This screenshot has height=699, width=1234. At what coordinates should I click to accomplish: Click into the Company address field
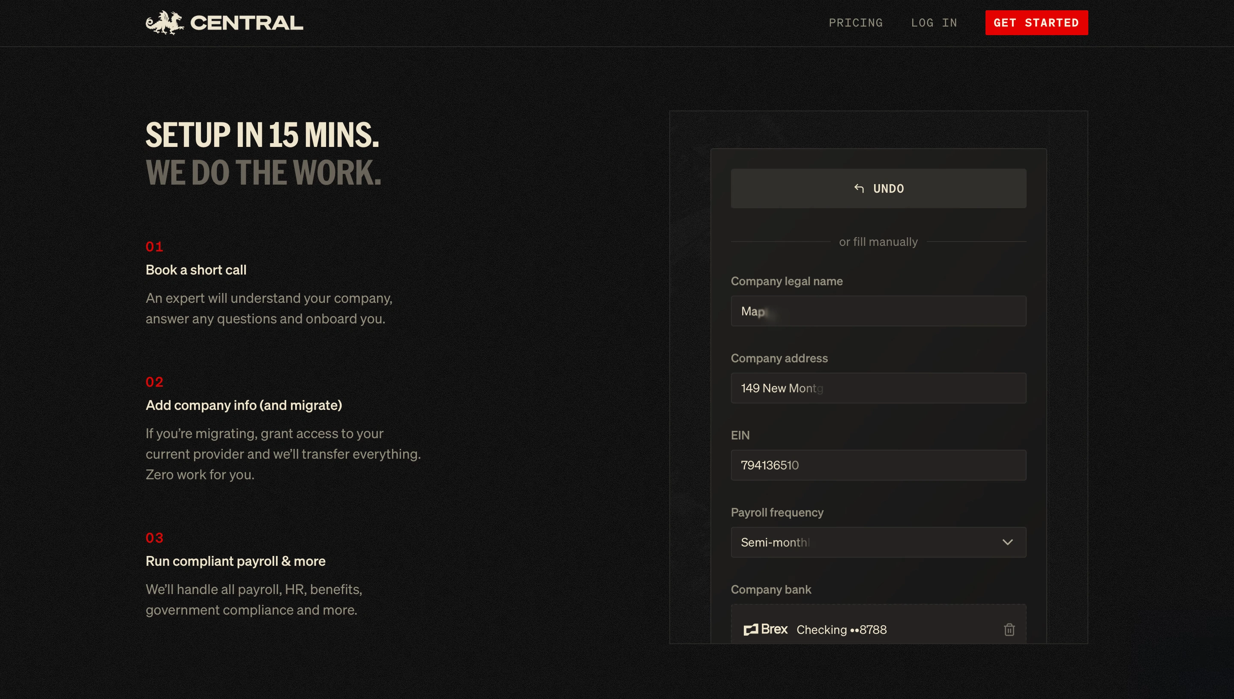click(x=878, y=388)
